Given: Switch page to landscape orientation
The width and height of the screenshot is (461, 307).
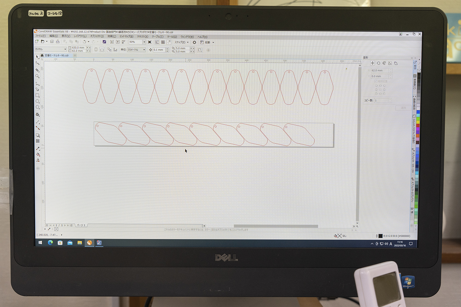Looking at the screenshot, I should pos(102,50).
